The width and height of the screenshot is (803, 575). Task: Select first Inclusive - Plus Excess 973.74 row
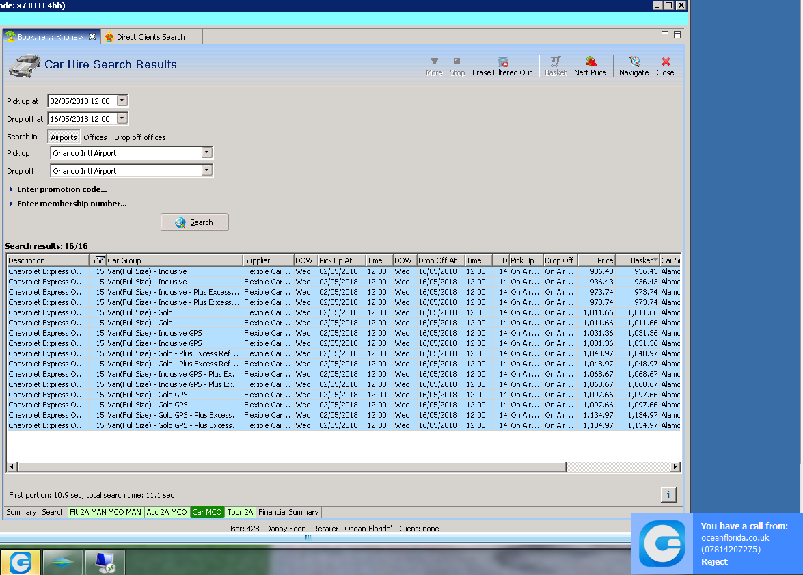343,291
